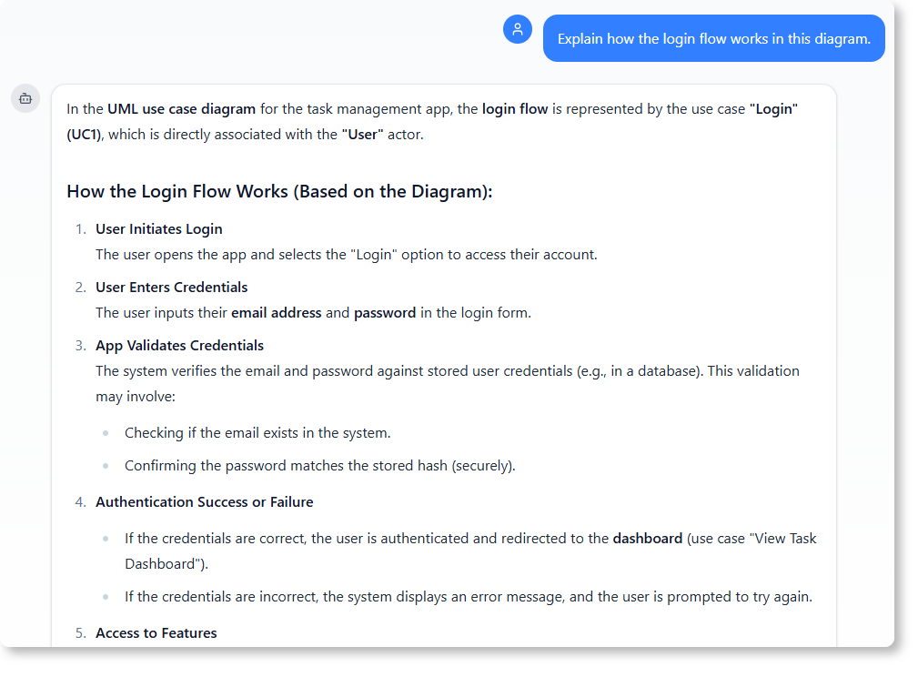Click the "Confirming the password matches" bullet
This screenshot has width=918, height=677.
320,466
